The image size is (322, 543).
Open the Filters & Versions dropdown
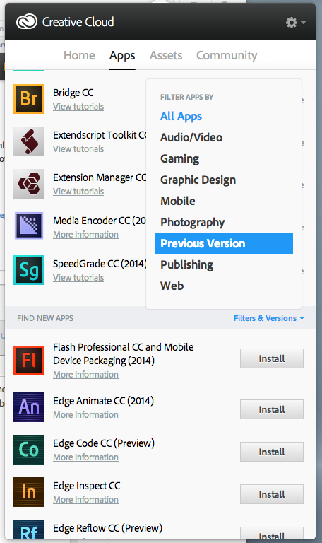[269, 318]
